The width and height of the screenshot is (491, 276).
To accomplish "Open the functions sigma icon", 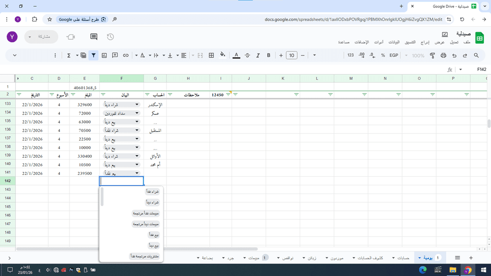I will point(69,56).
